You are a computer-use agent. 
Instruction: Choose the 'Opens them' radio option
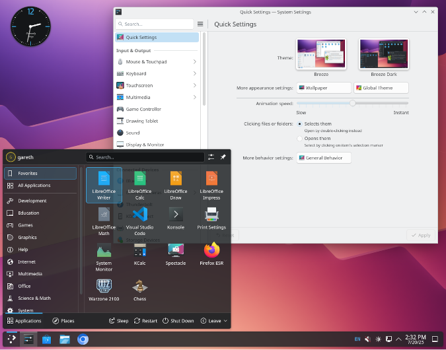[299, 139]
